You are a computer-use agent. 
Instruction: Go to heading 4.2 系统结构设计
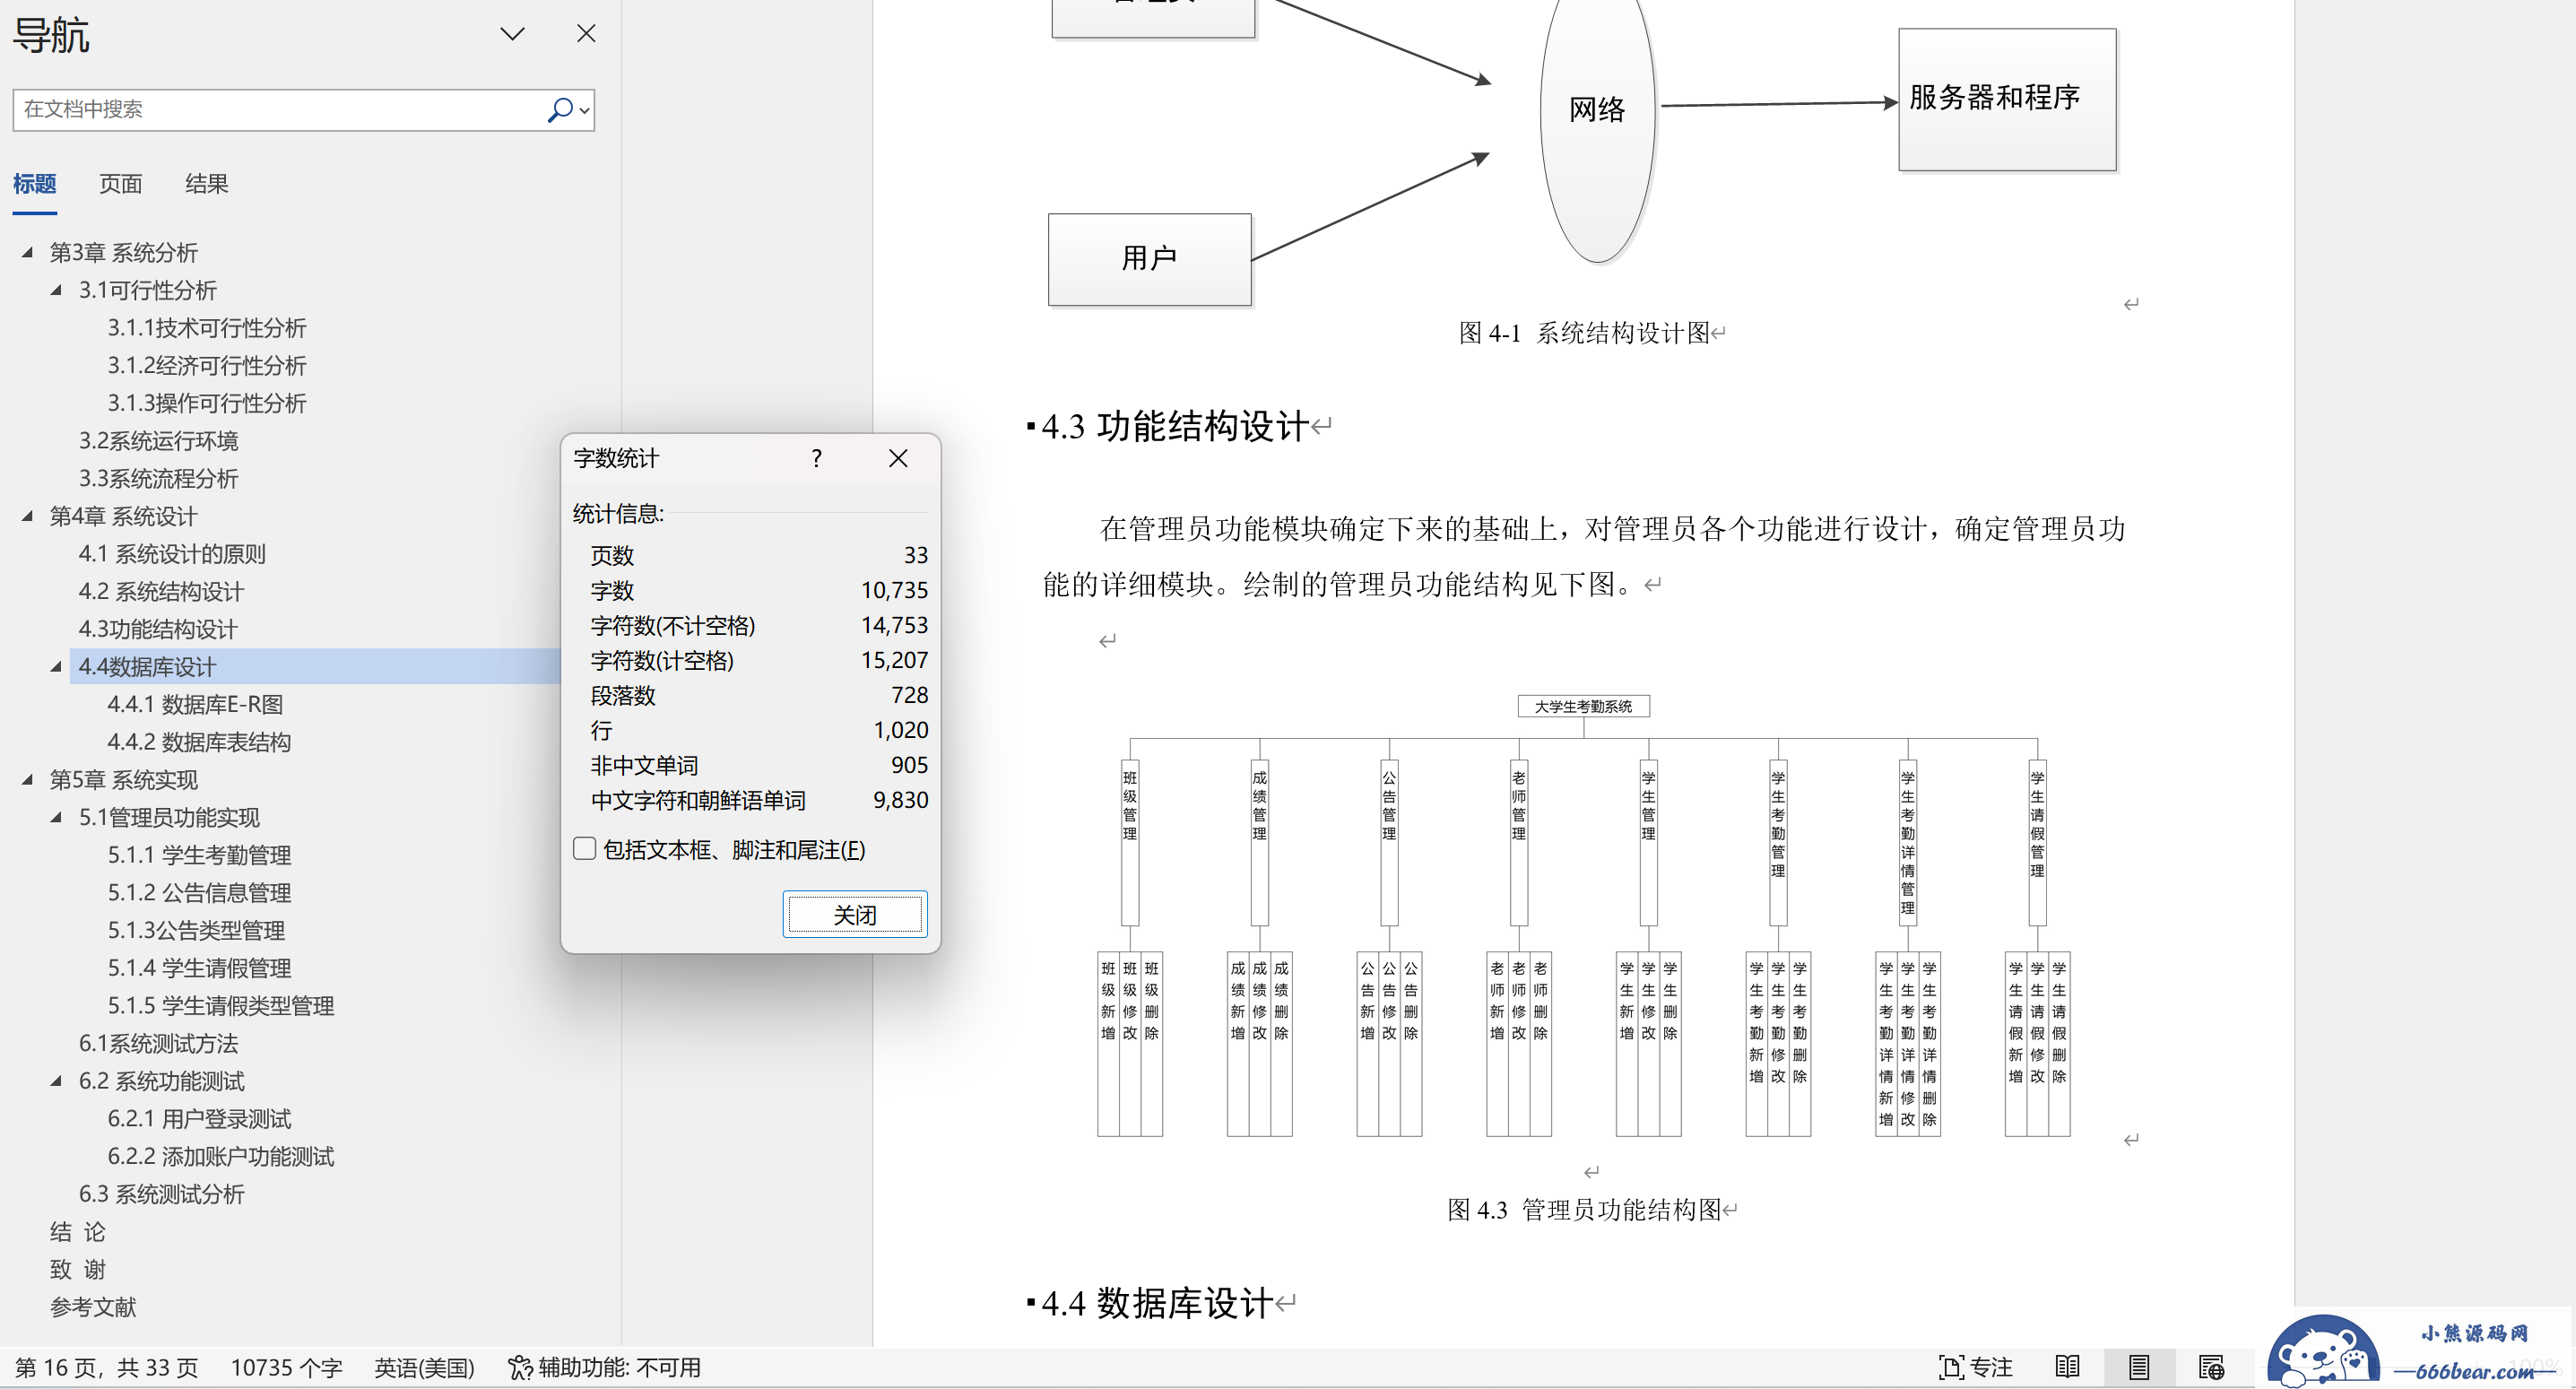[x=161, y=592]
